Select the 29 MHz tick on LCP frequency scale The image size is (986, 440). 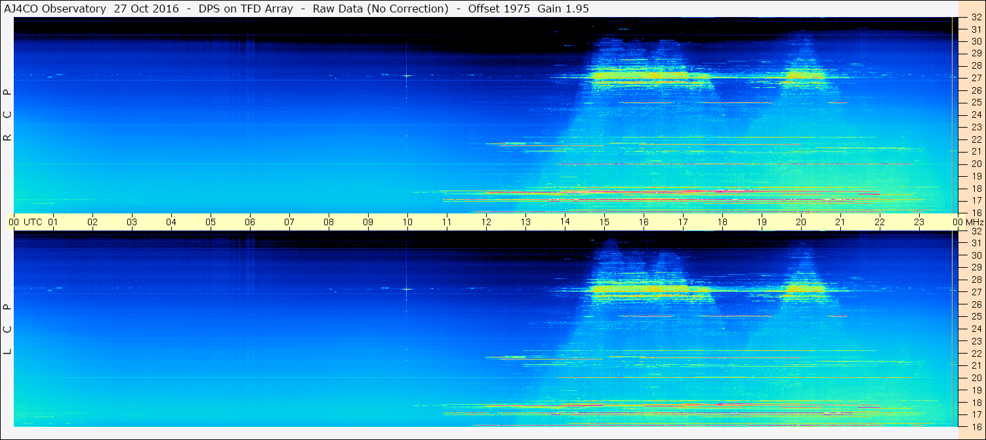(976, 267)
